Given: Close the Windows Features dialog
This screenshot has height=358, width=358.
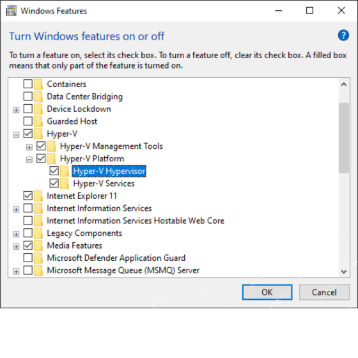Looking at the screenshot, I should (341, 10).
